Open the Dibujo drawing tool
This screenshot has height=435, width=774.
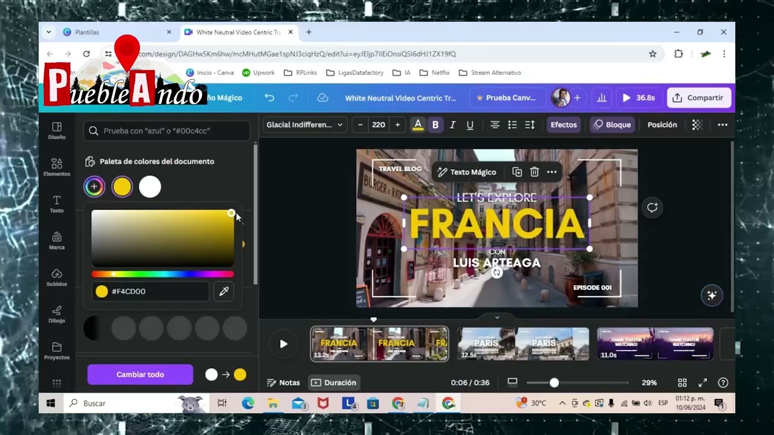pyautogui.click(x=57, y=315)
